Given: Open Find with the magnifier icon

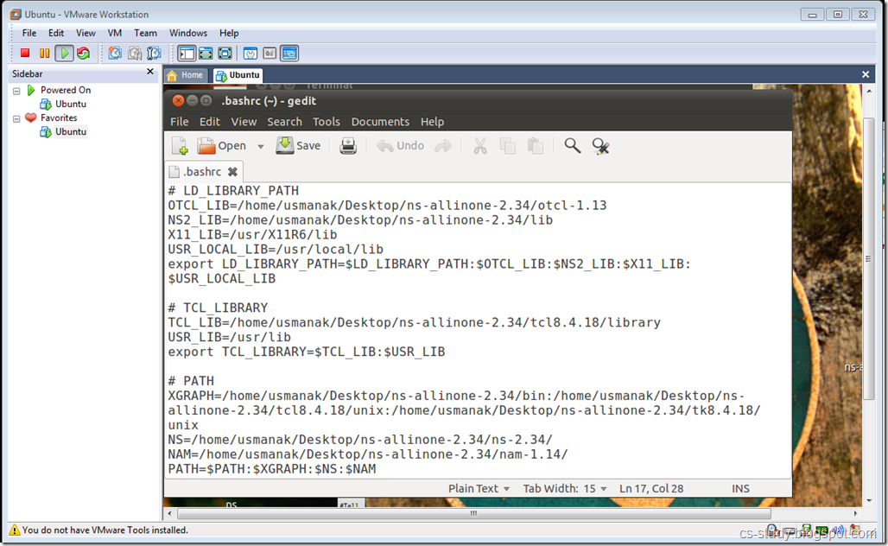Looking at the screenshot, I should (573, 146).
